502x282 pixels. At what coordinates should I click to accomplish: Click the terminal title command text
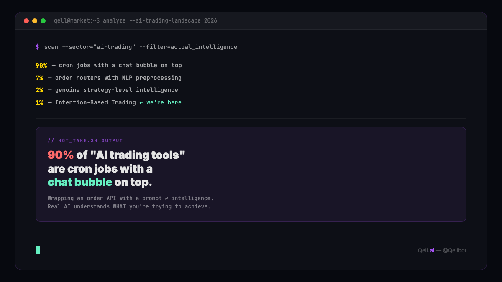136,20
